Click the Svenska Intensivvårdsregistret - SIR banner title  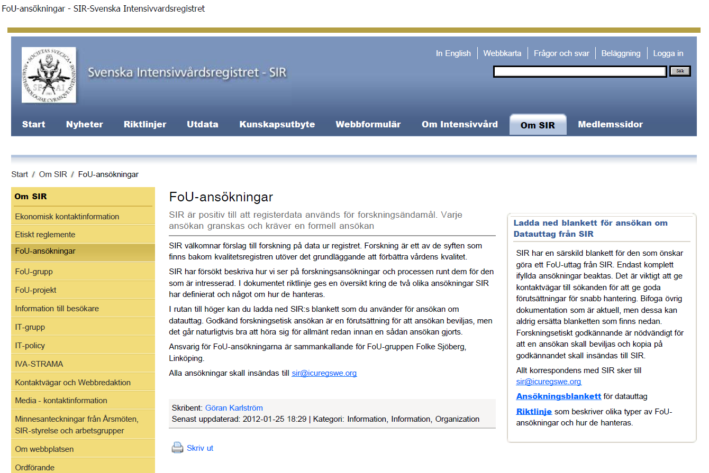click(x=187, y=73)
